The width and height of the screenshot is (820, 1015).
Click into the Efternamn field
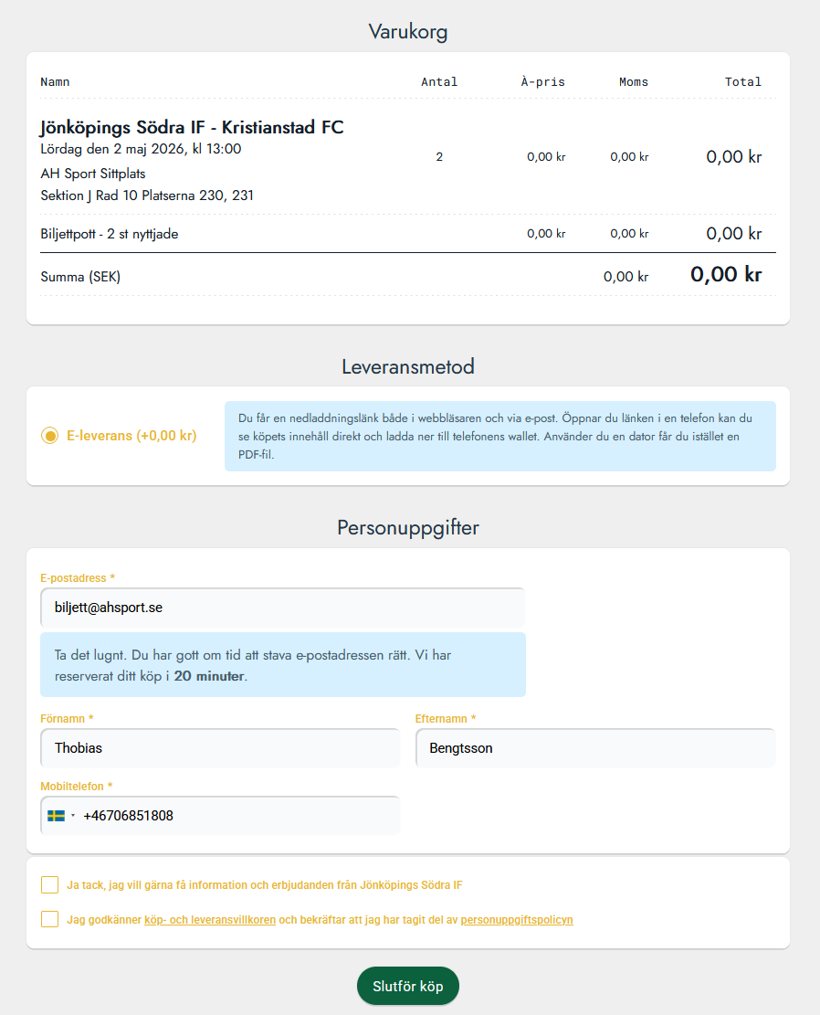(x=594, y=748)
